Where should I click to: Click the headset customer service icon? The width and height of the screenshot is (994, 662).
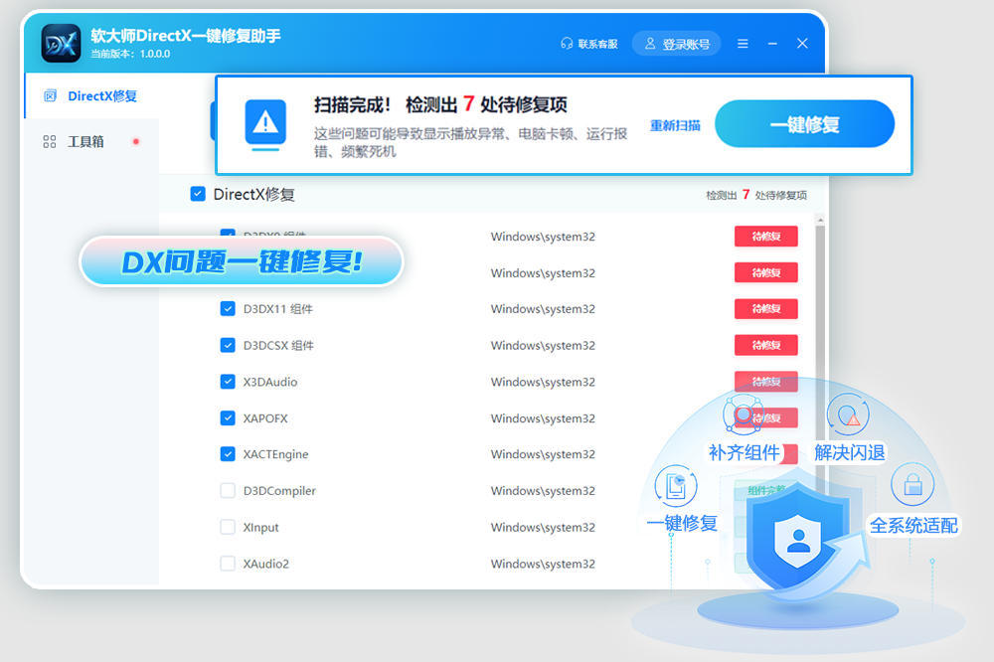(x=567, y=43)
